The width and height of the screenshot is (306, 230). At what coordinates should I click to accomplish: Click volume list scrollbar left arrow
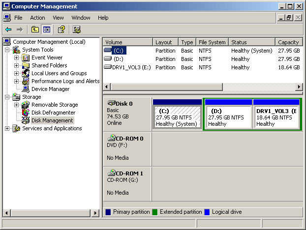(x=107, y=86)
